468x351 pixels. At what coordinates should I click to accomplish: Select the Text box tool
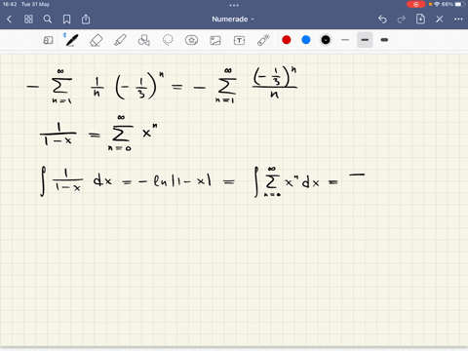[239, 40]
